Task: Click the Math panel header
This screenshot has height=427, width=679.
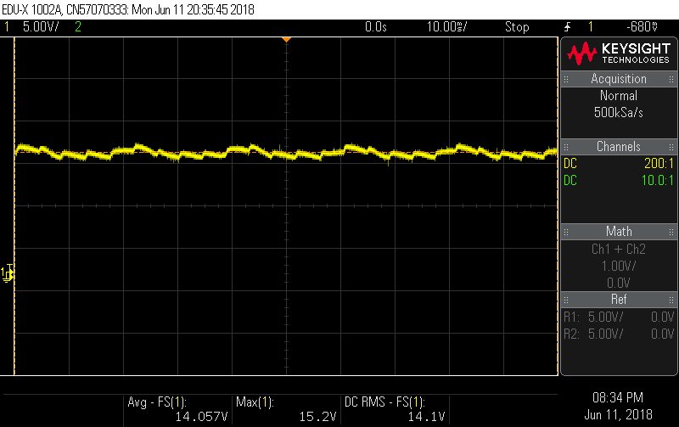Action: click(x=619, y=231)
